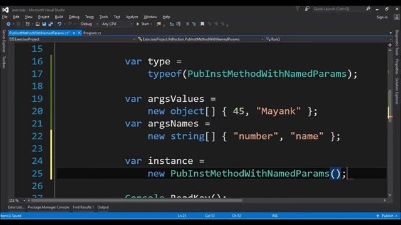Open the ExercisesProject navigation dropdown
Image resolution: width=401 pixels, height=225 pixels.
[72, 39]
